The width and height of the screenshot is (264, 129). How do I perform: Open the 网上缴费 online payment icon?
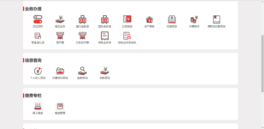tap(38, 106)
